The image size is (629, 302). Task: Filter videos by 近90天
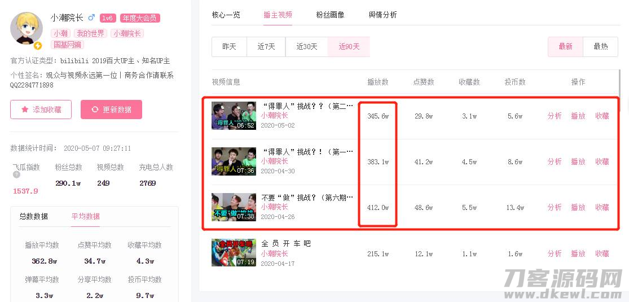pyautogui.click(x=349, y=47)
